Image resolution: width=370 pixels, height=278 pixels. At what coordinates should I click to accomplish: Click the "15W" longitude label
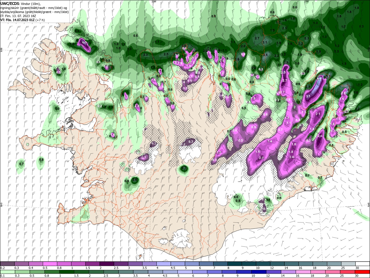pos(306,1)
